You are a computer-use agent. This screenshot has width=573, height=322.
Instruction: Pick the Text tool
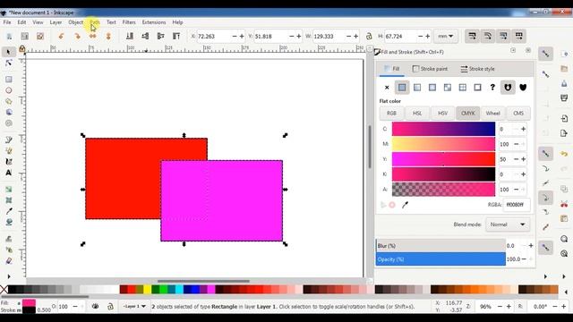[x=9, y=173]
